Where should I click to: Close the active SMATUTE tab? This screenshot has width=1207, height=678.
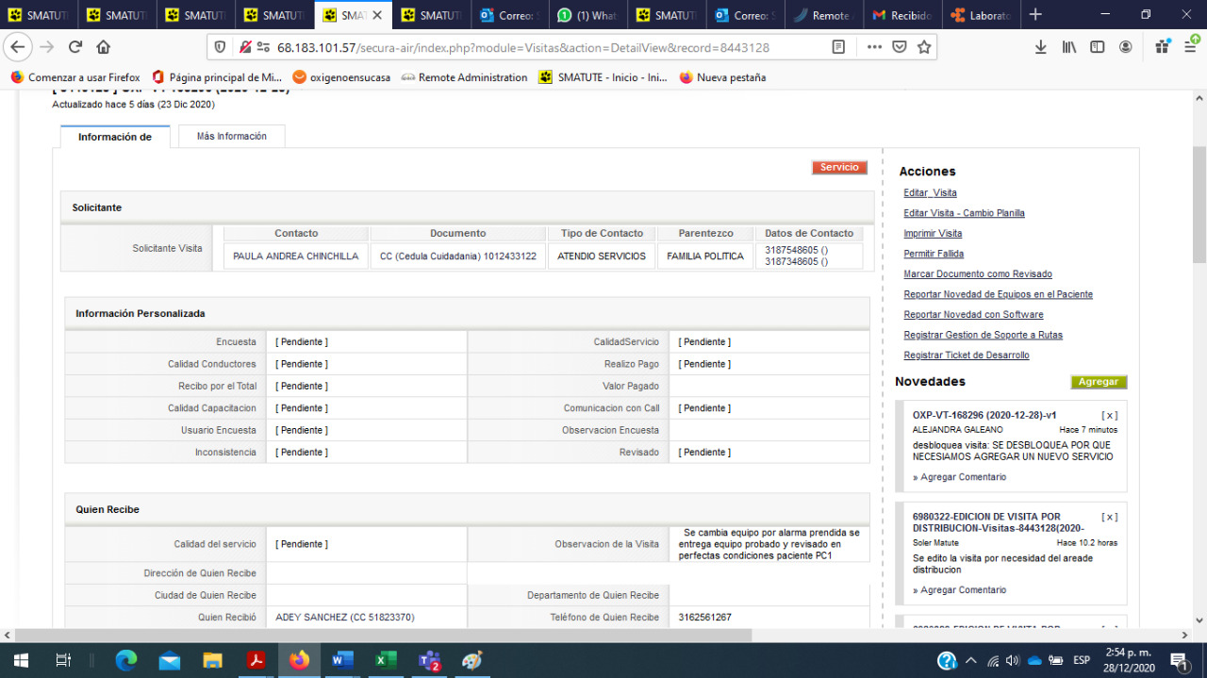[377, 15]
